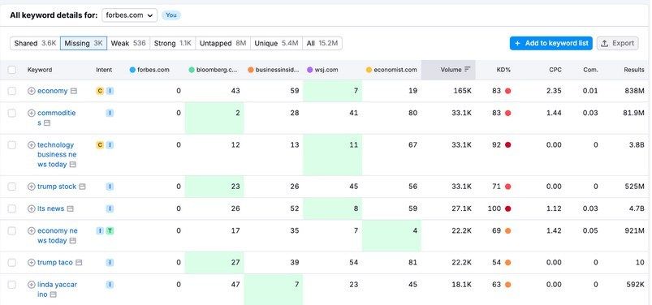This screenshot has width=652, height=305.
Task: Select the Untapped 8M tab
Action: pos(222,43)
